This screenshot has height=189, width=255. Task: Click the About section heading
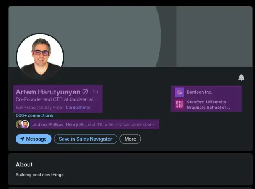[x=24, y=164]
